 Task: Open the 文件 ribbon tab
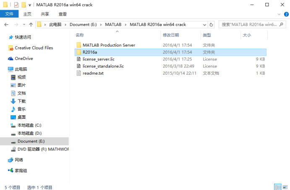9,14
